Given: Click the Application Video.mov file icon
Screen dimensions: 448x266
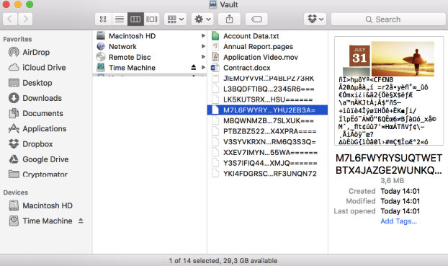Looking at the screenshot, I should pos(215,57).
